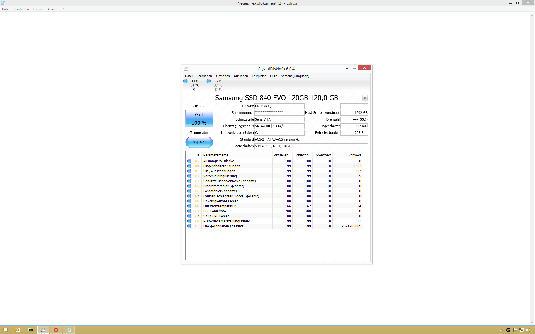Click status orb for Luftstromtemperatur row
This screenshot has height=334, width=535.
pyautogui.click(x=189, y=206)
